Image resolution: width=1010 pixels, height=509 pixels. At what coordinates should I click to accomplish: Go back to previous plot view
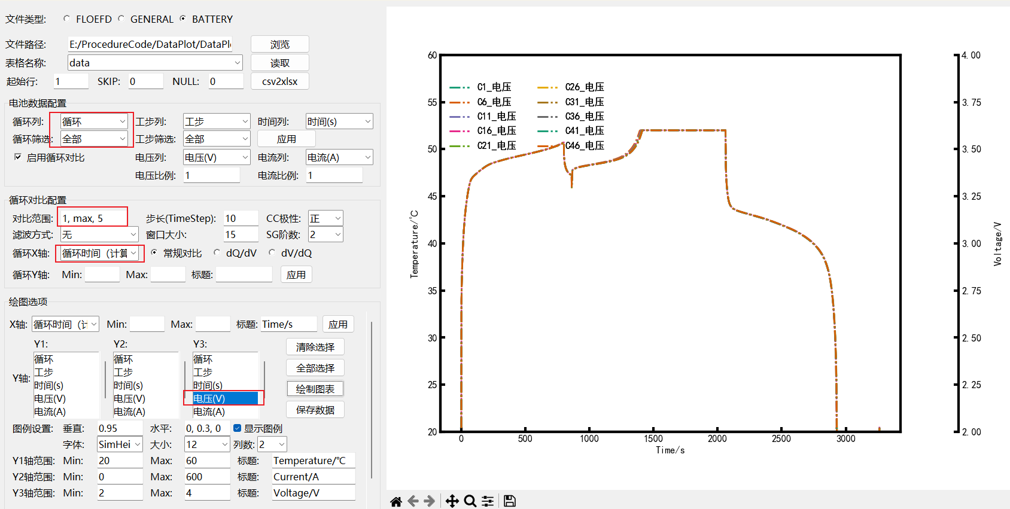point(413,501)
